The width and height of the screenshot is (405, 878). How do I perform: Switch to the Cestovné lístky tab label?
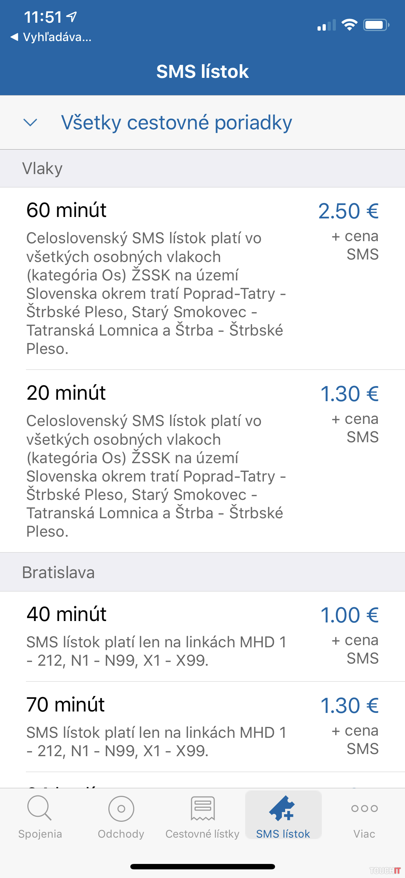pyautogui.click(x=202, y=834)
